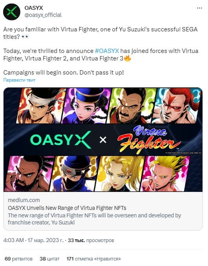Click the tweet timestamp 4:03 AM
The image size is (208, 266).
click(x=14, y=240)
